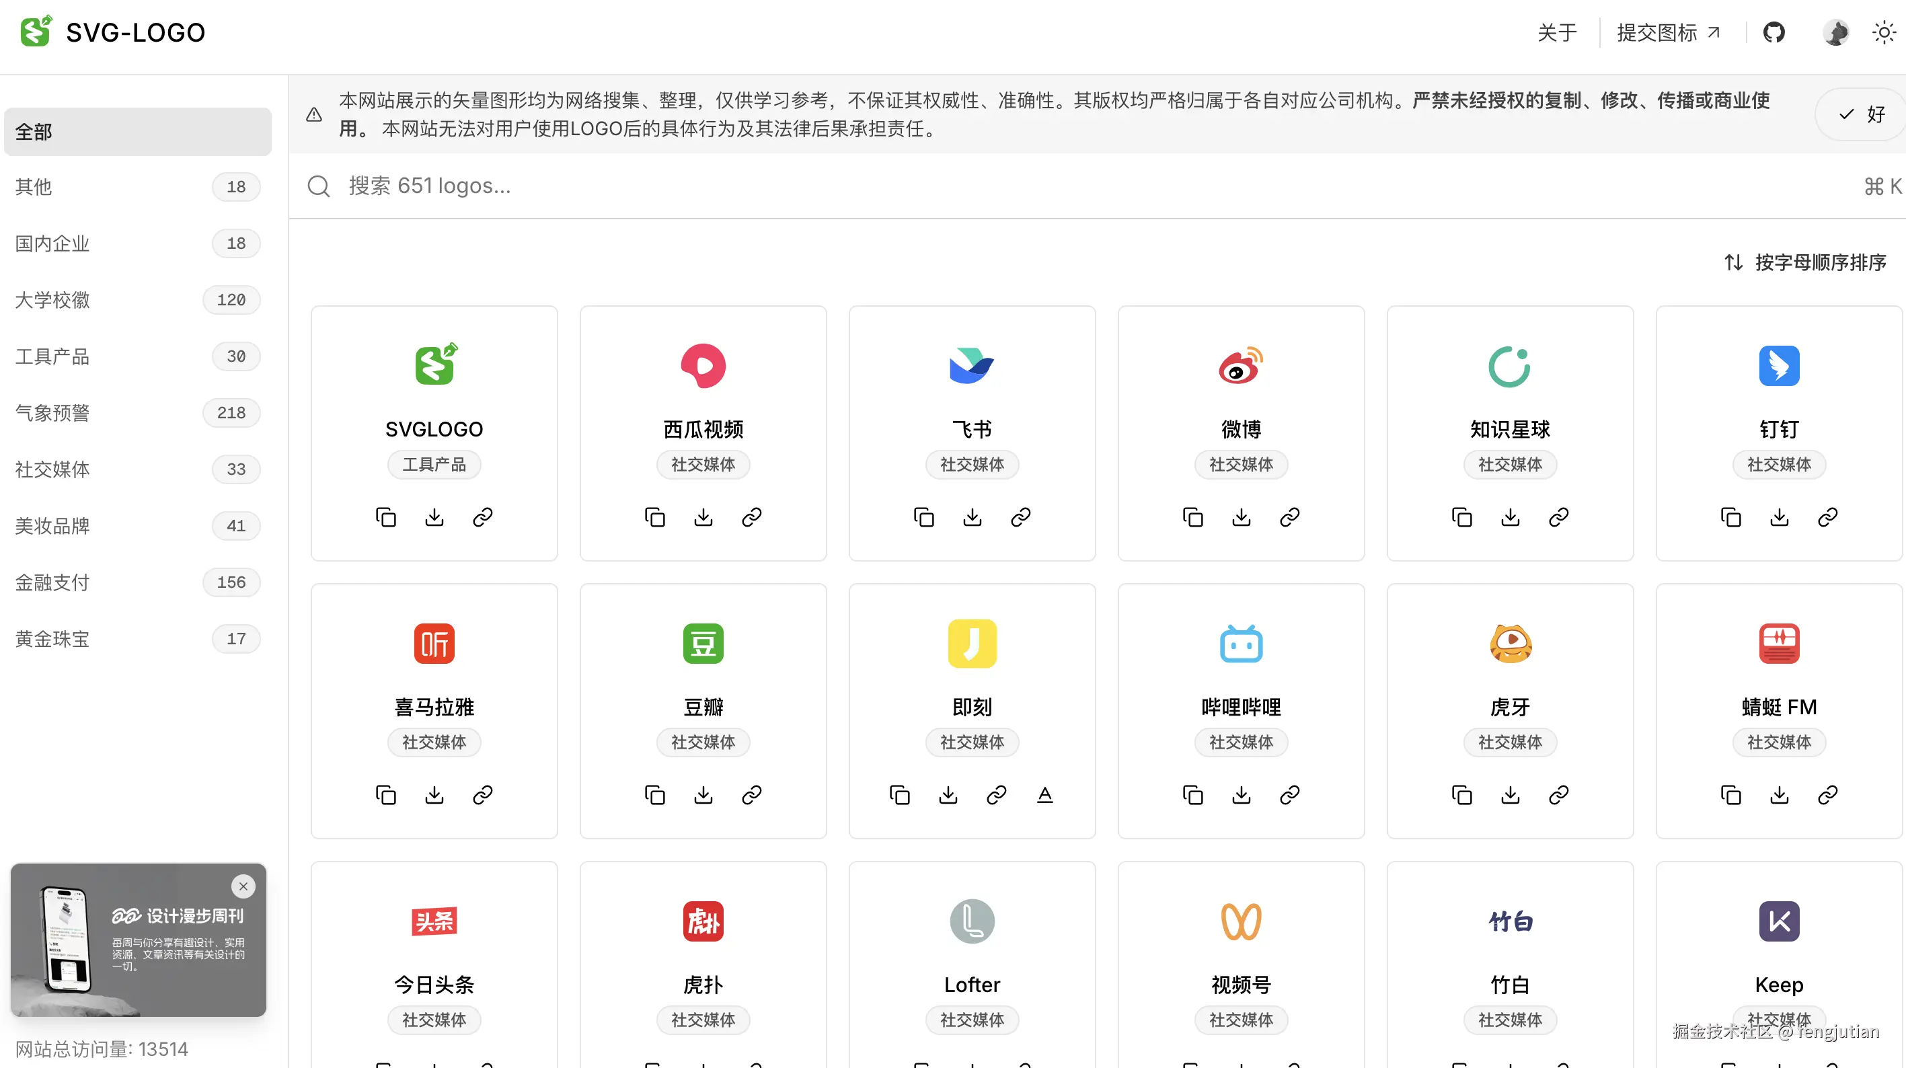This screenshot has width=1906, height=1068.
Task: Download the 飞书 logo
Action: coord(973,517)
